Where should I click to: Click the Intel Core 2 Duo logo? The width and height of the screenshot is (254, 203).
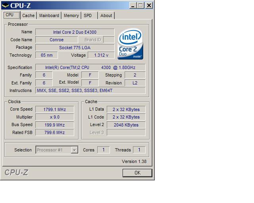(131, 44)
